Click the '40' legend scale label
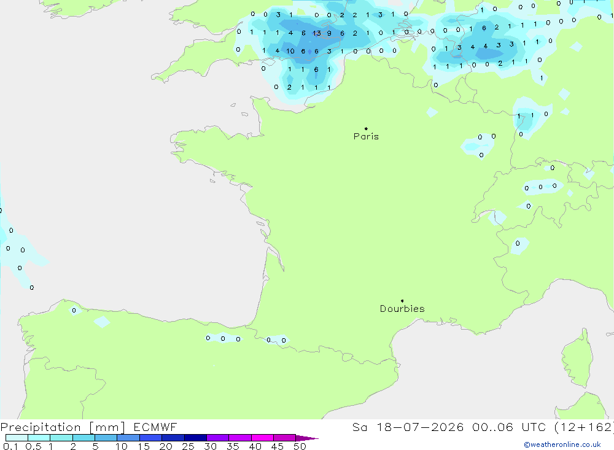The image size is (614, 450). [x=255, y=446]
